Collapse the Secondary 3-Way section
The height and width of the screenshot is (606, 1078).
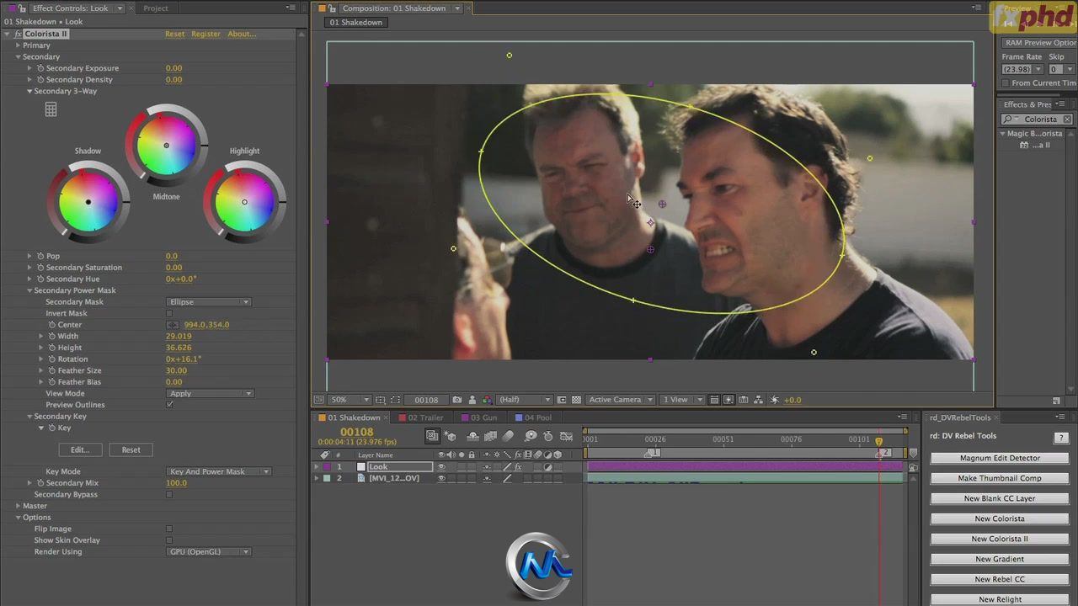coord(29,90)
